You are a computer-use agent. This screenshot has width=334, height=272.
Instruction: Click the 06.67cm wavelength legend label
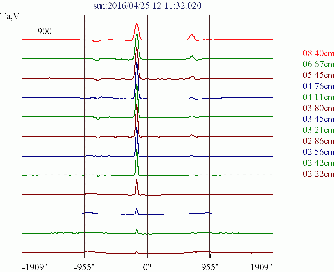coord(318,64)
